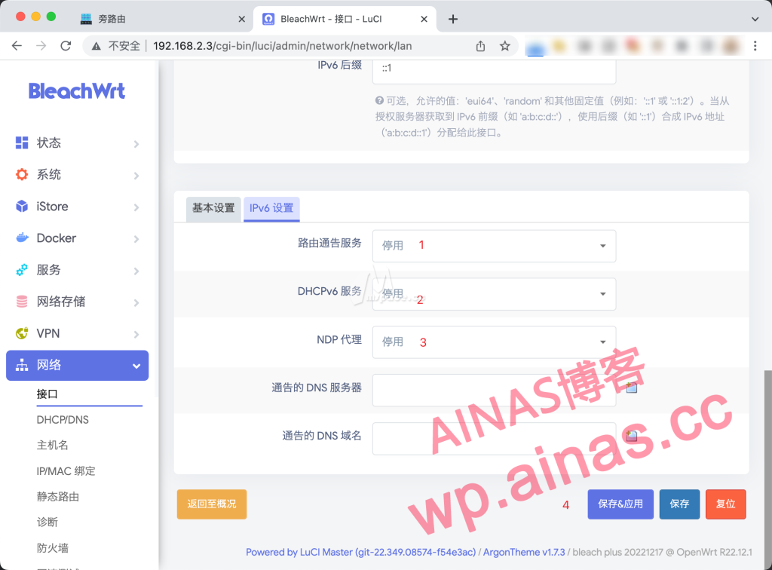Viewport: 772px width, 570px height.
Task: Expand the Docker menu chevron
Action: click(136, 239)
